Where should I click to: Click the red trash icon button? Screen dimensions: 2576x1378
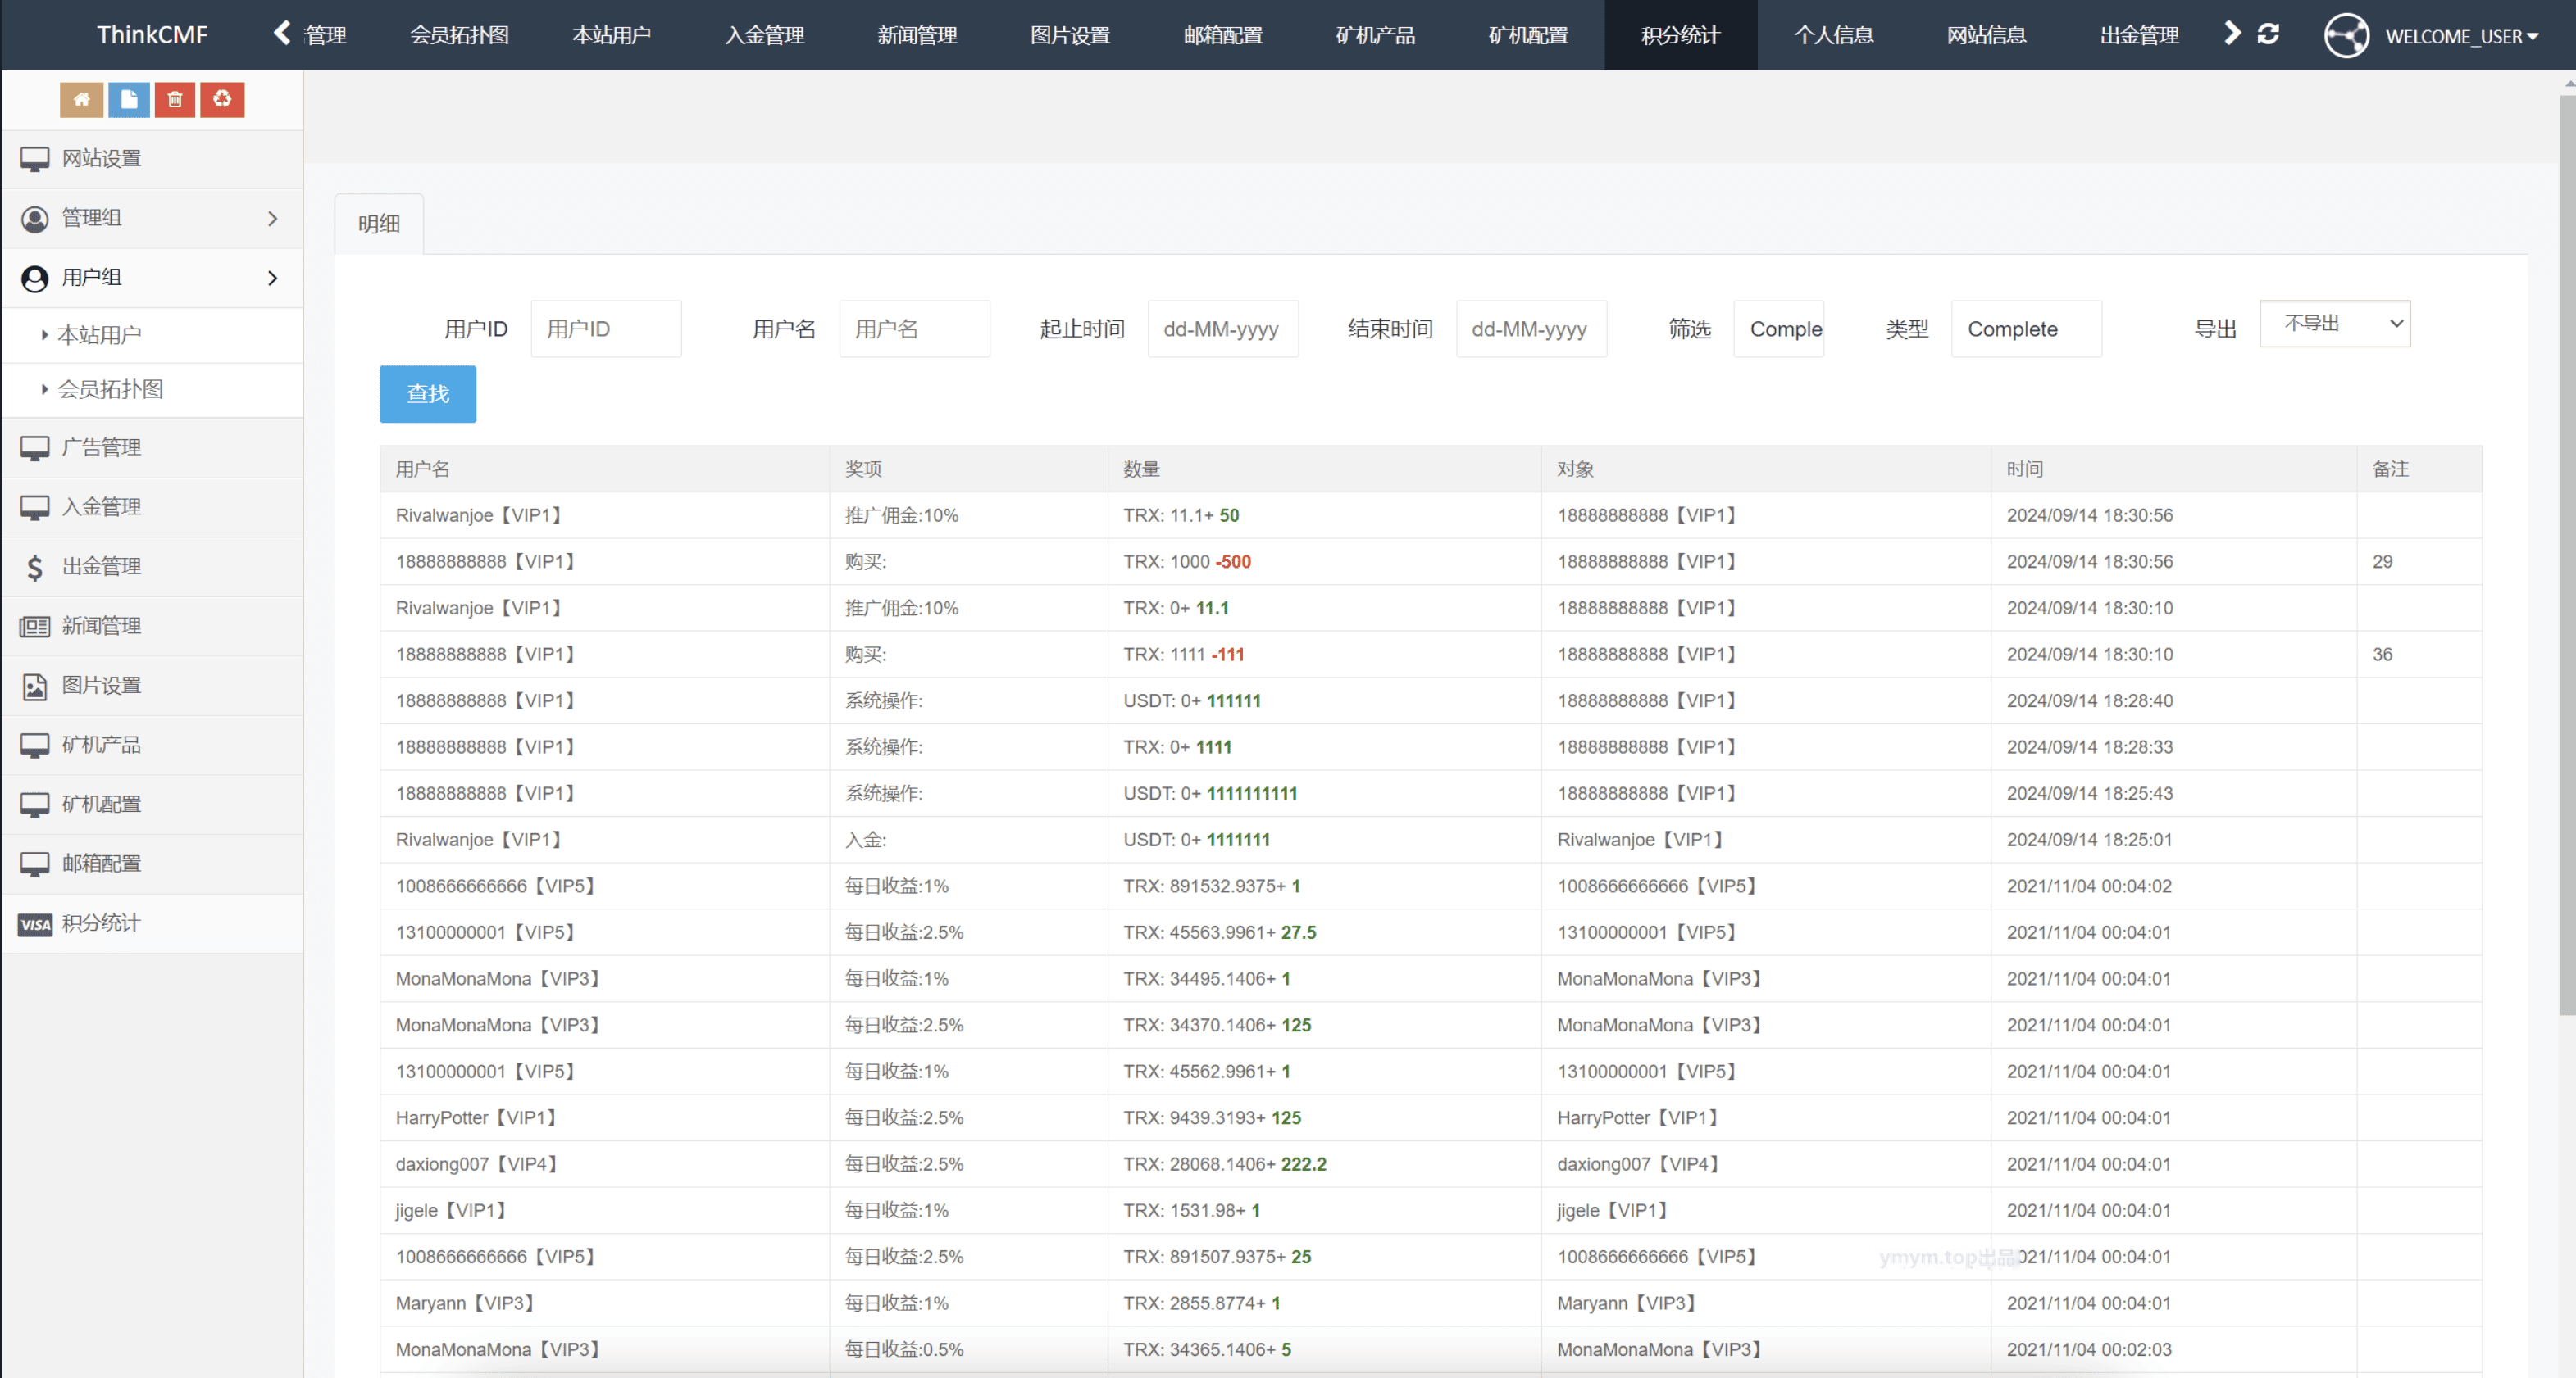pos(175,99)
